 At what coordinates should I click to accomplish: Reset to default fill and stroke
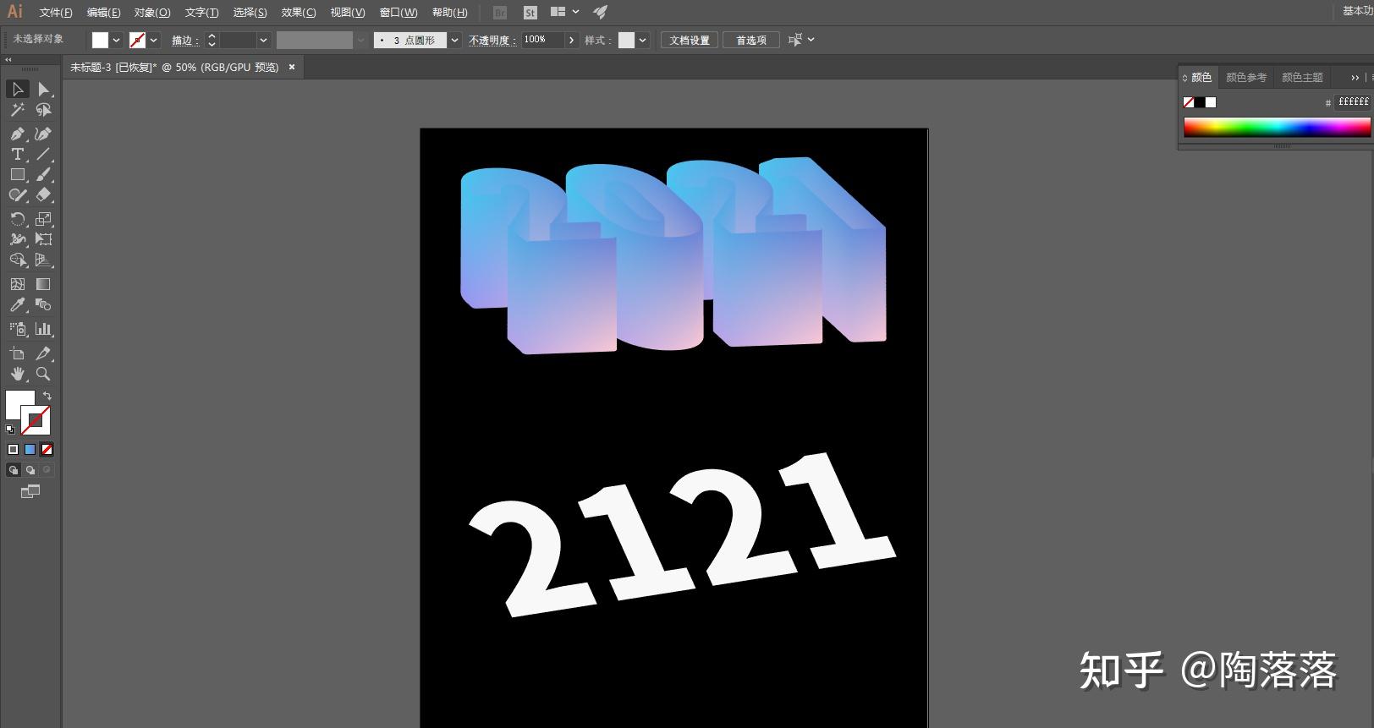[x=10, y=429]
